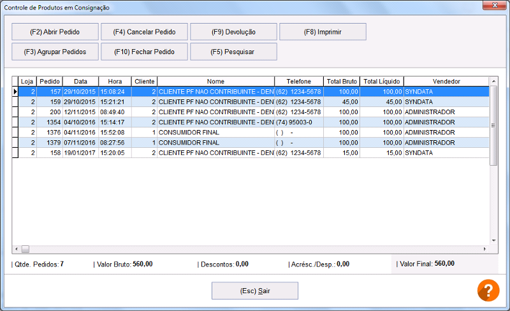The image size is (510, 311).
Task: Click the Vendedor column header
Action: 446,82
